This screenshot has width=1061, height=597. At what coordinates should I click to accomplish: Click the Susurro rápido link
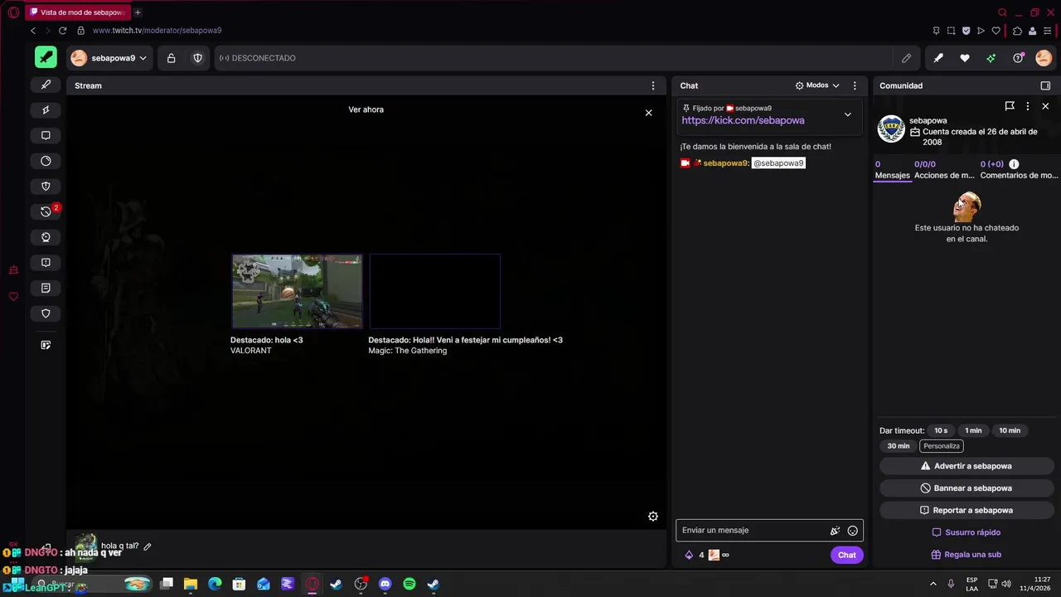pos(967,532)
